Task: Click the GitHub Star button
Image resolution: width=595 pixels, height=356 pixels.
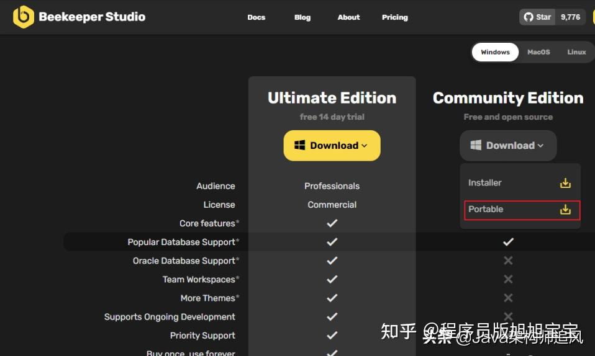Action: [537, 17]
